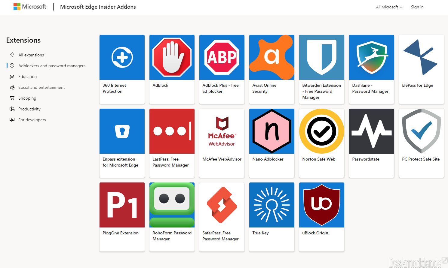Click SaferPass: Free Password Manager title
The height and width of the screenshot is (268, 448).
click(x=220, y=236)
